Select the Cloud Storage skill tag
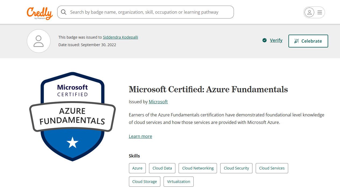The width and height of the screenshot is (340, 191). click(144, 182)
